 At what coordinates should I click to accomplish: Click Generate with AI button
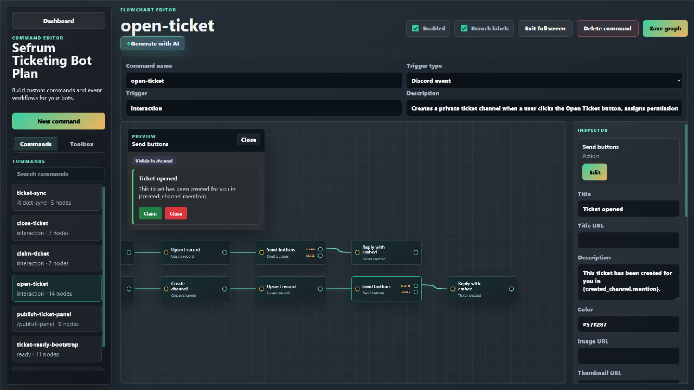click(x=152, y=43)
